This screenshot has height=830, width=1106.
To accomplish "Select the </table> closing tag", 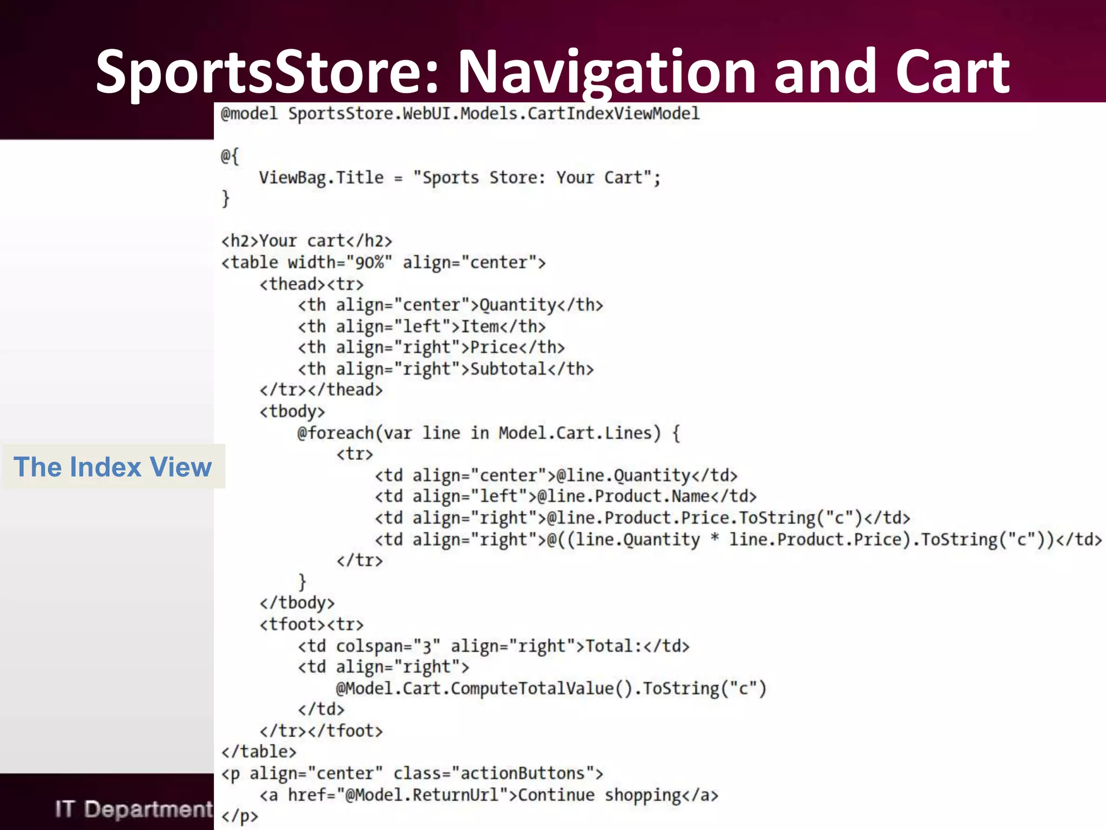I will coord(259,752).
